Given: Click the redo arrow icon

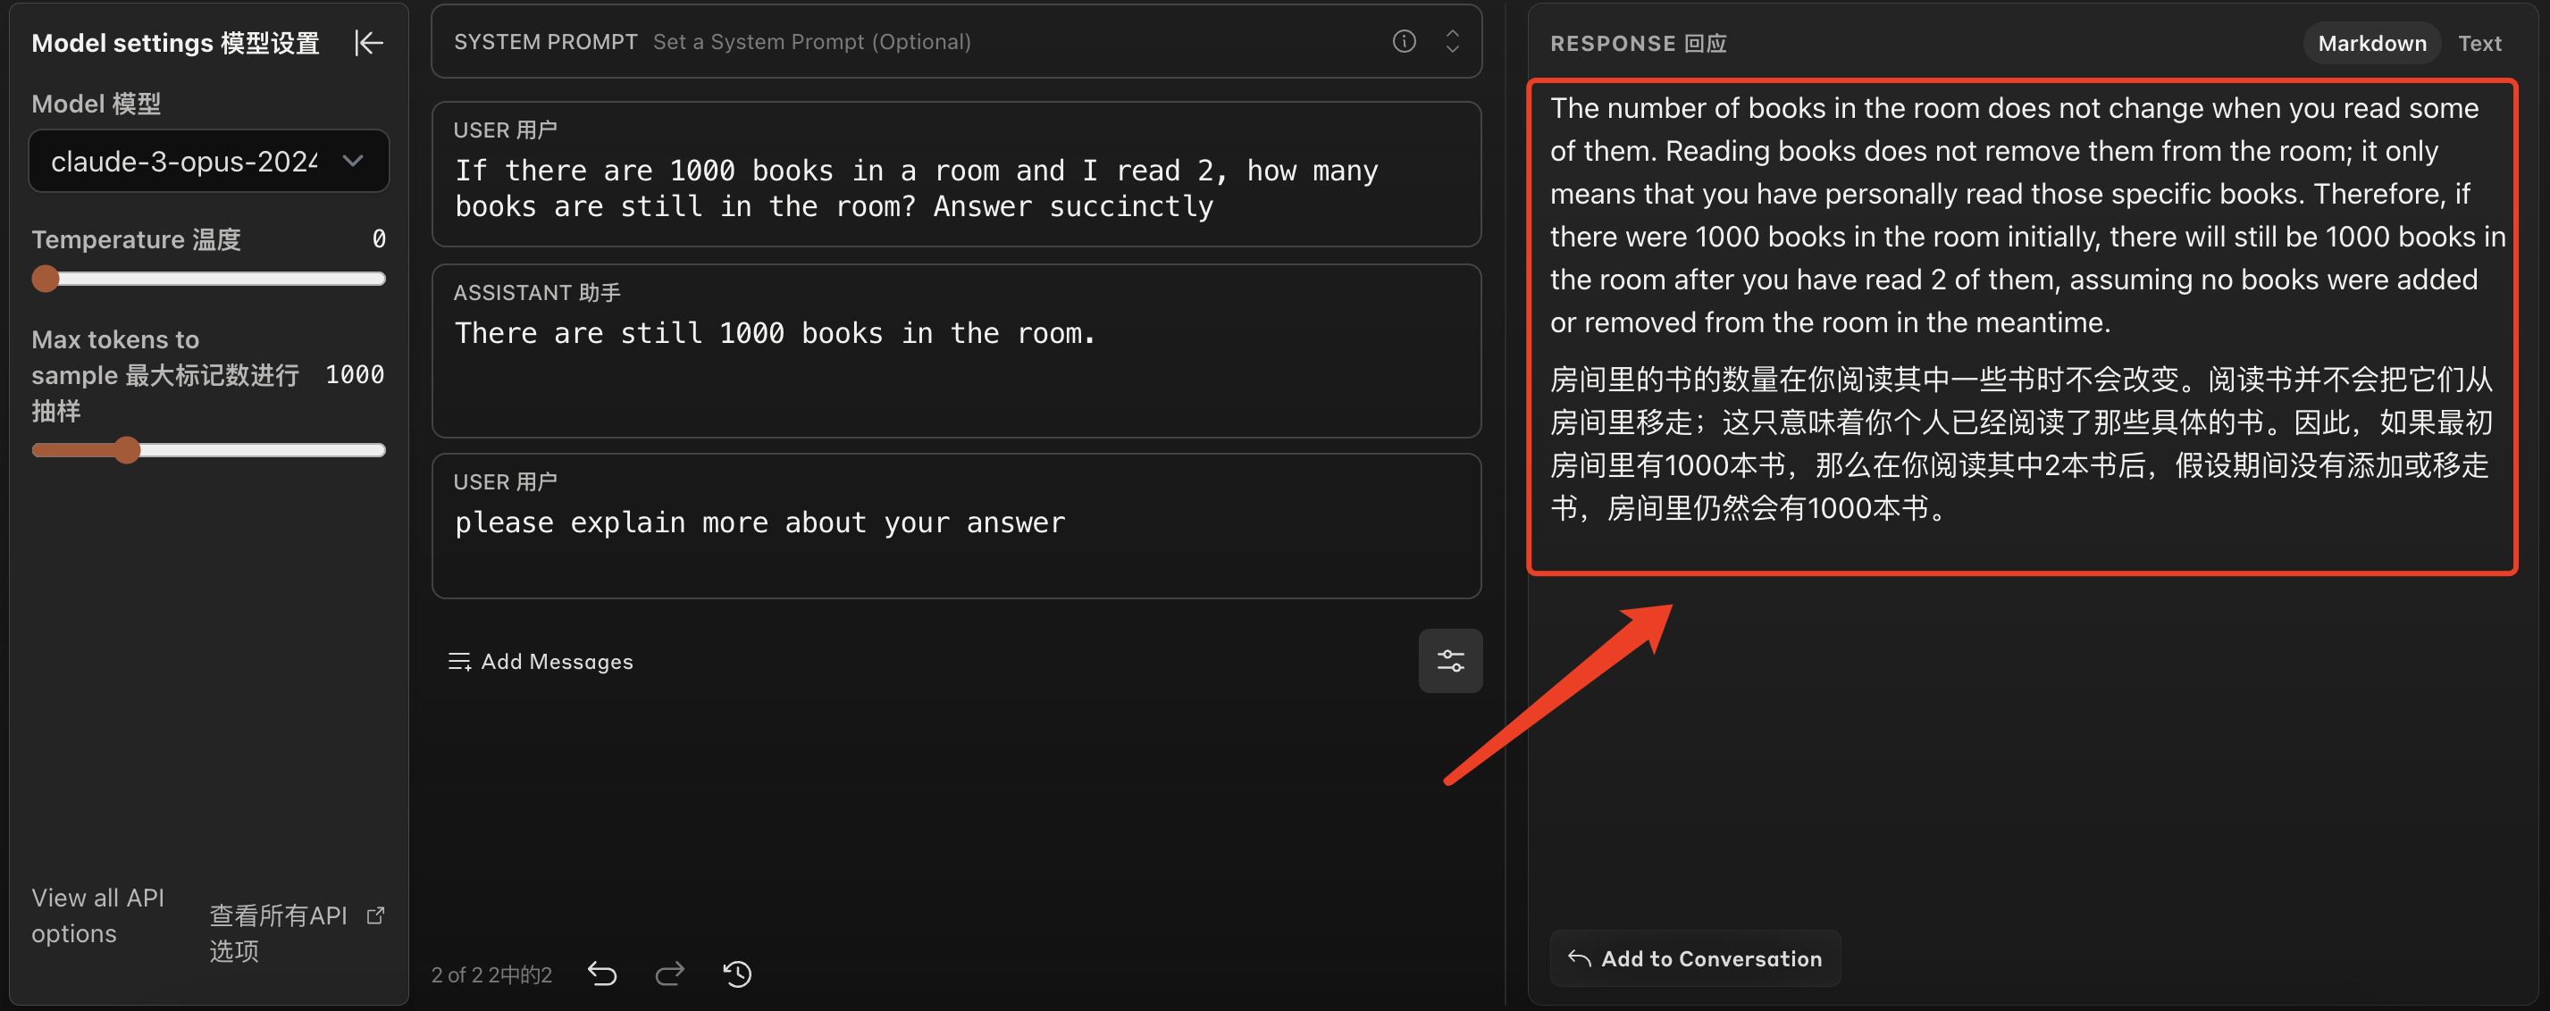Looking at the screenshot, I should [670, 974].
